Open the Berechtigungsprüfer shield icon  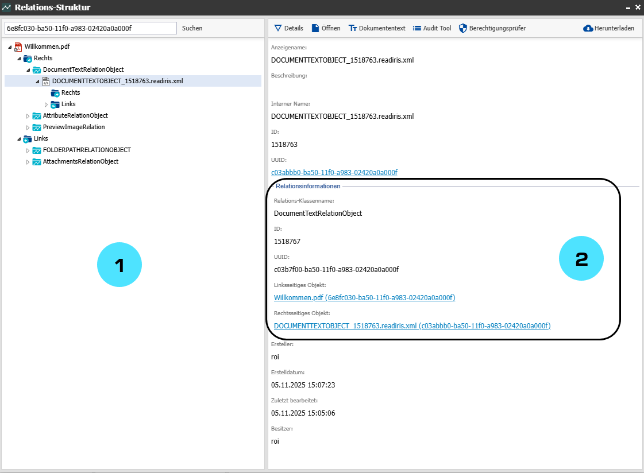click(463, 28)
